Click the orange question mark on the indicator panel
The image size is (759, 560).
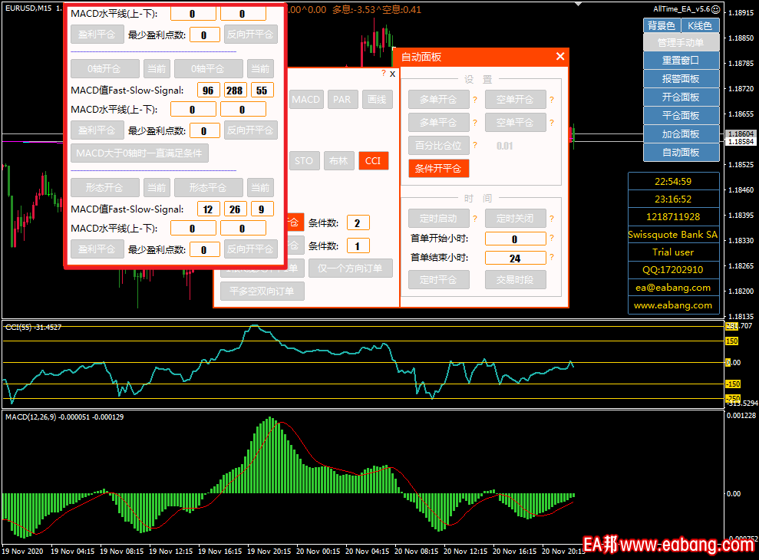(x=383, y=74)
